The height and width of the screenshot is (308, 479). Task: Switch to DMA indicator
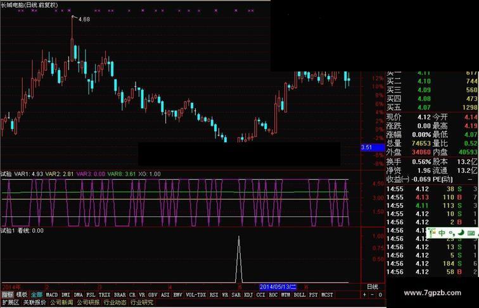coord(78,295)
